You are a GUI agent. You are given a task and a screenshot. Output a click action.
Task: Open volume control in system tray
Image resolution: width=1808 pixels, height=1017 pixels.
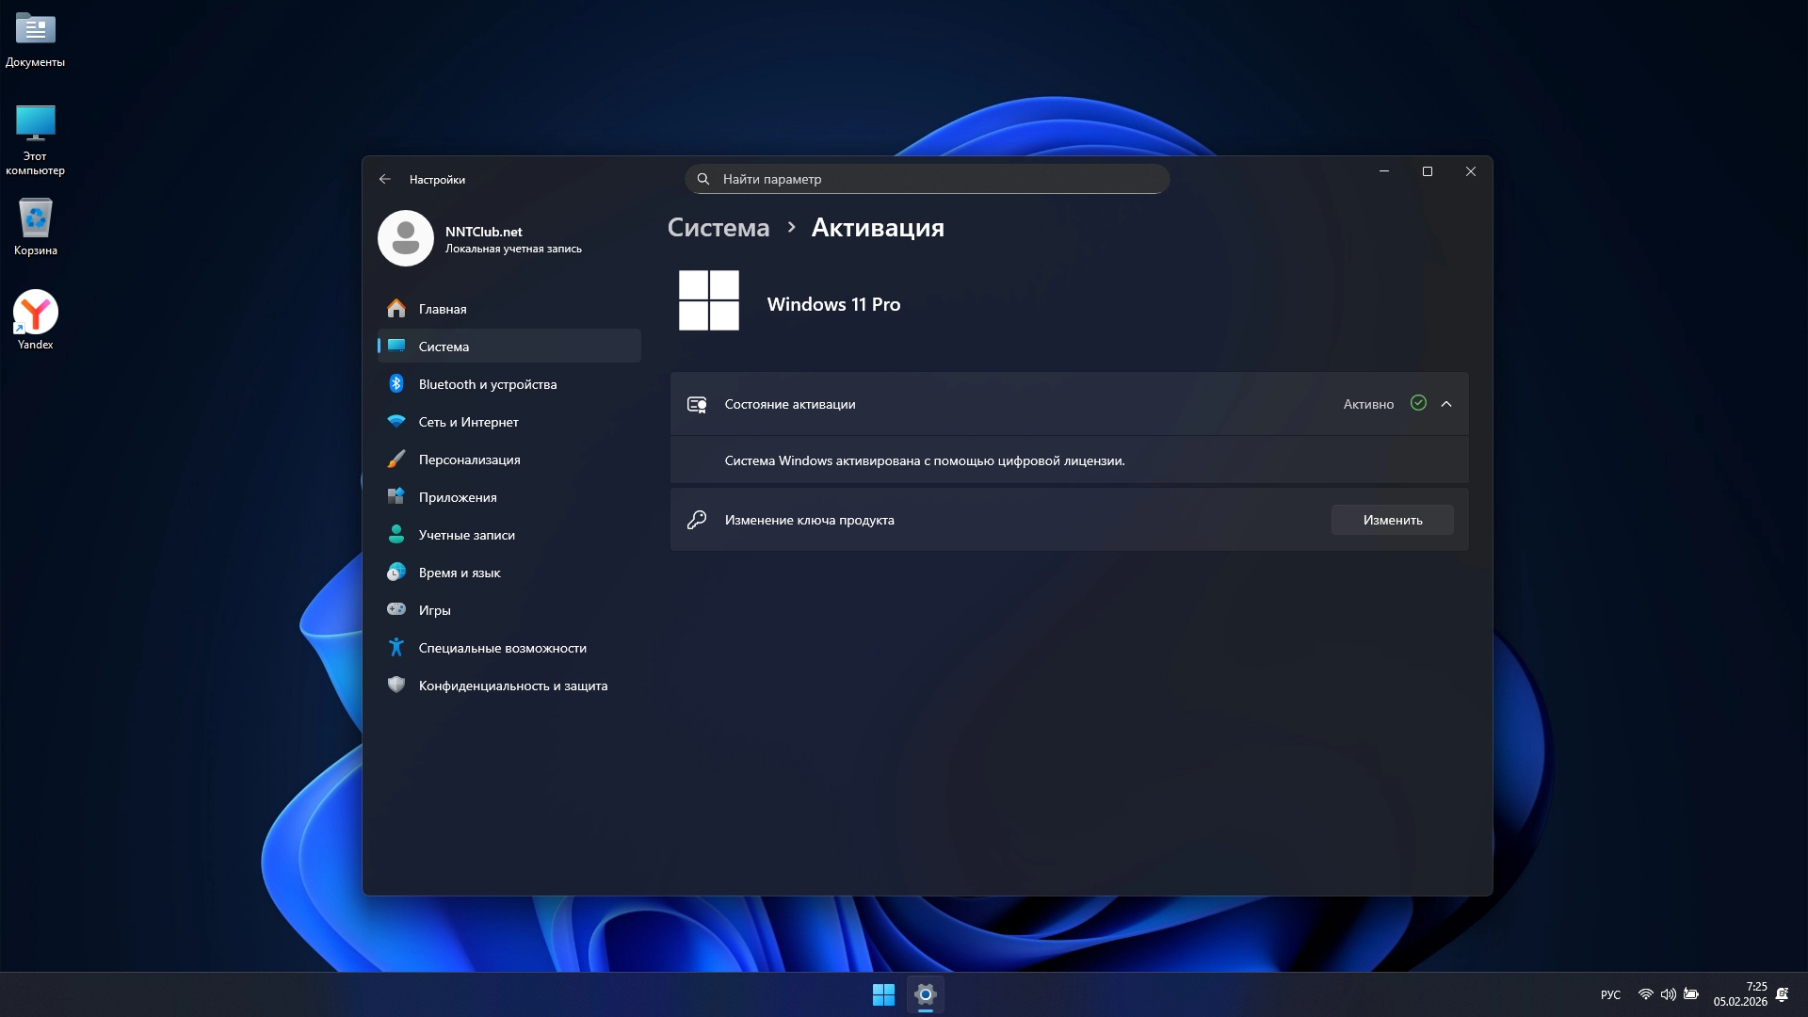[1668, 994]
